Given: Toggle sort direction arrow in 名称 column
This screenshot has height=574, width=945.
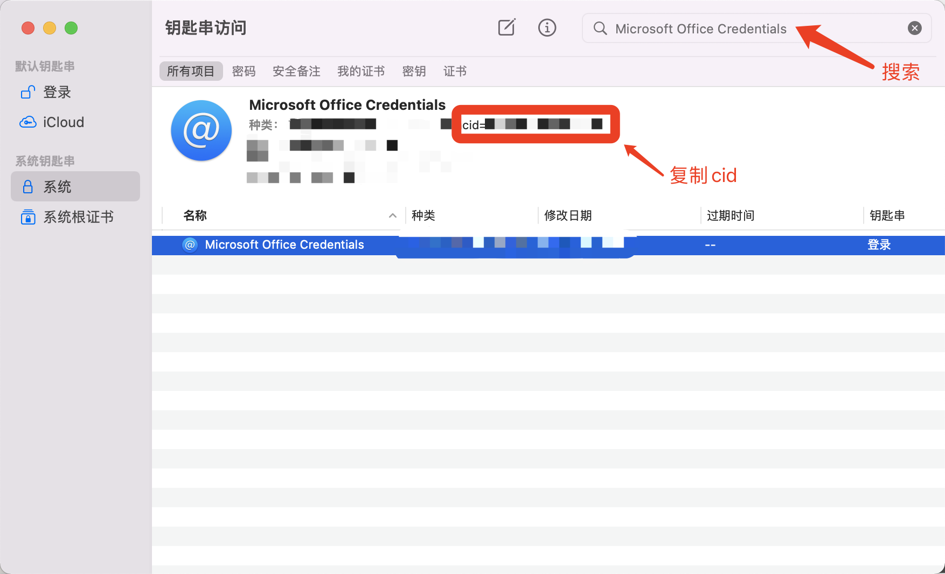Looking at the screenshot, I should pos(393,215).
